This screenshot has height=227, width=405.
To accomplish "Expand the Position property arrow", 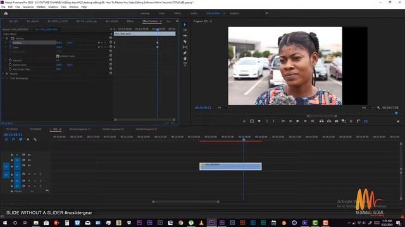I will 6,43.
